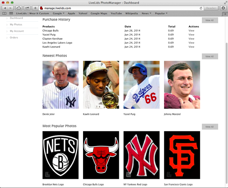Screen dimensions: 228x188
Task: Select Orders in the sidebar
Action: point(14,37)
